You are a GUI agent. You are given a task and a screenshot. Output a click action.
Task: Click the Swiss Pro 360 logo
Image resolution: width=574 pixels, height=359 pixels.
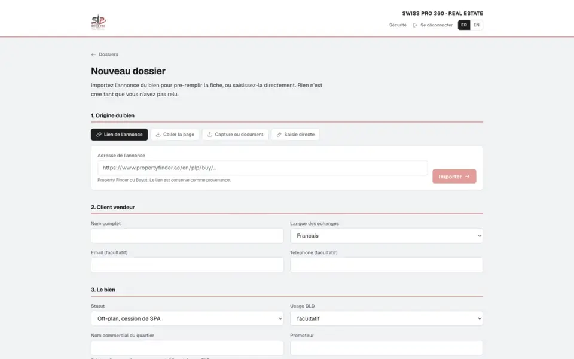pos(99,22)
